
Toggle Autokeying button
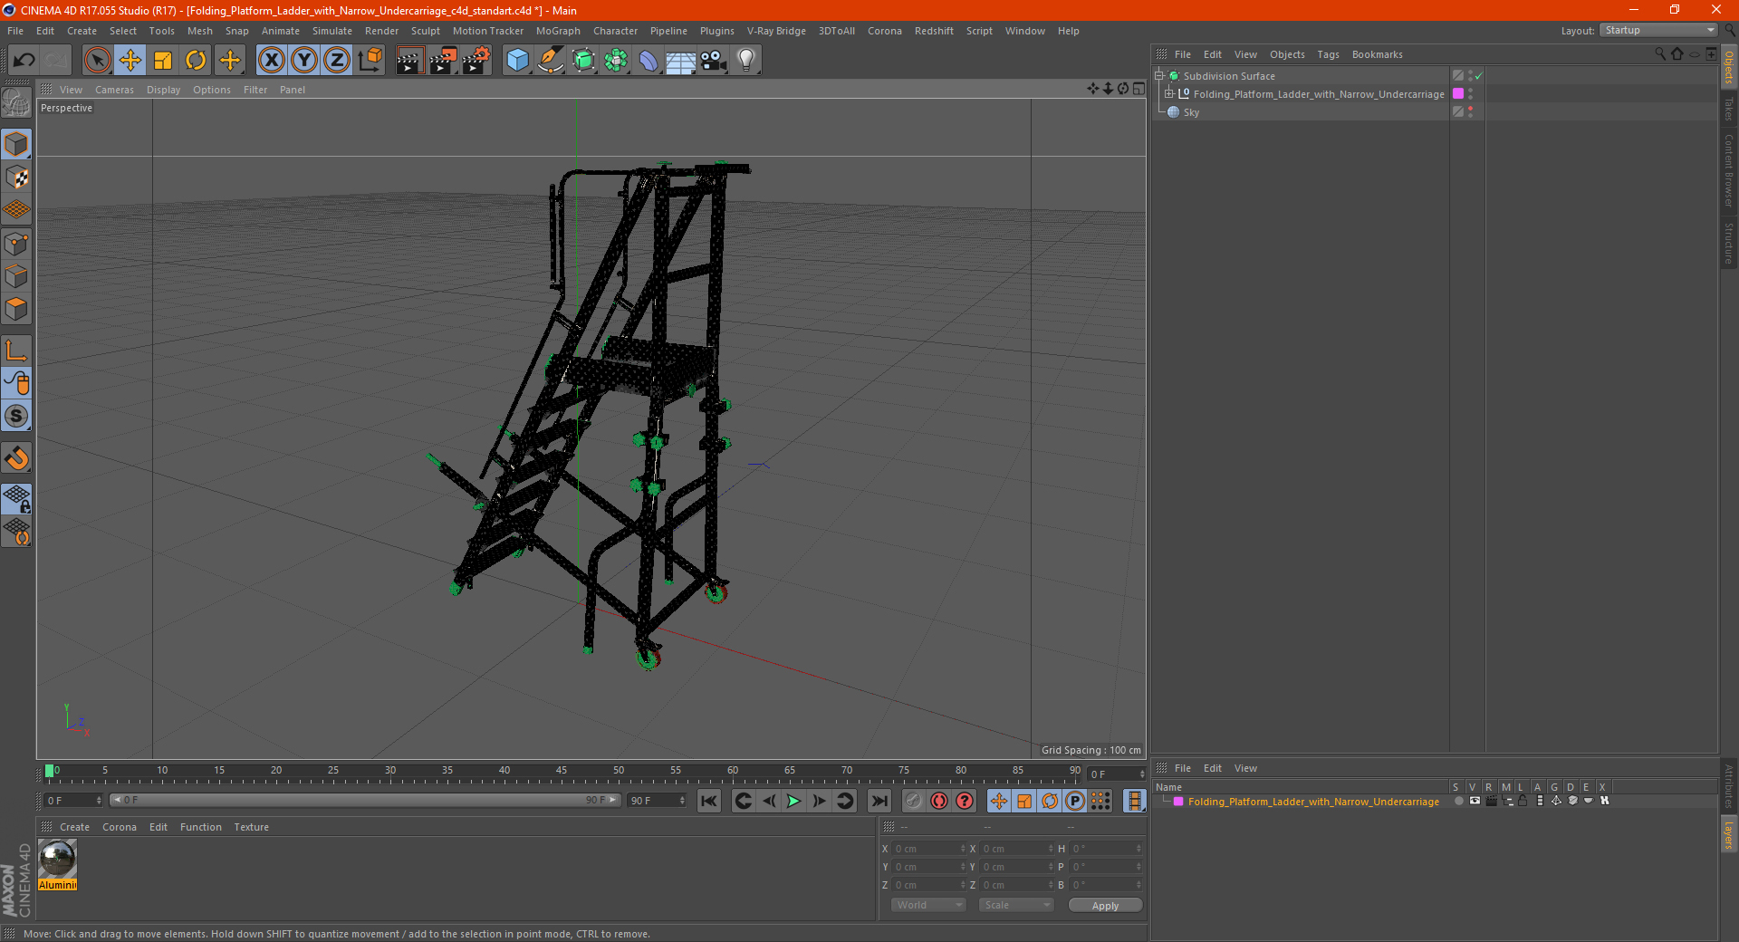coord(939,801)
